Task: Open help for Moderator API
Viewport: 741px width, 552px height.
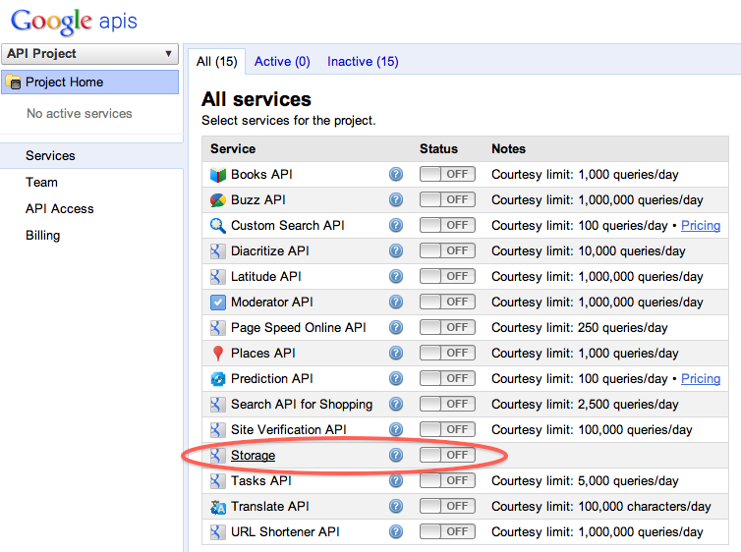Action: [396, 302]
